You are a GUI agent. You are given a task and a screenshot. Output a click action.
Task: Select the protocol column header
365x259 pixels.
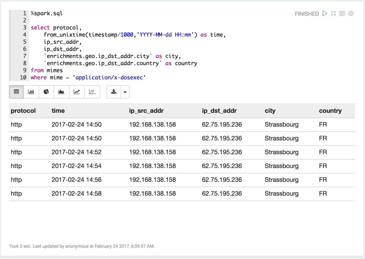pyautogui.click(x=23, y=111)
